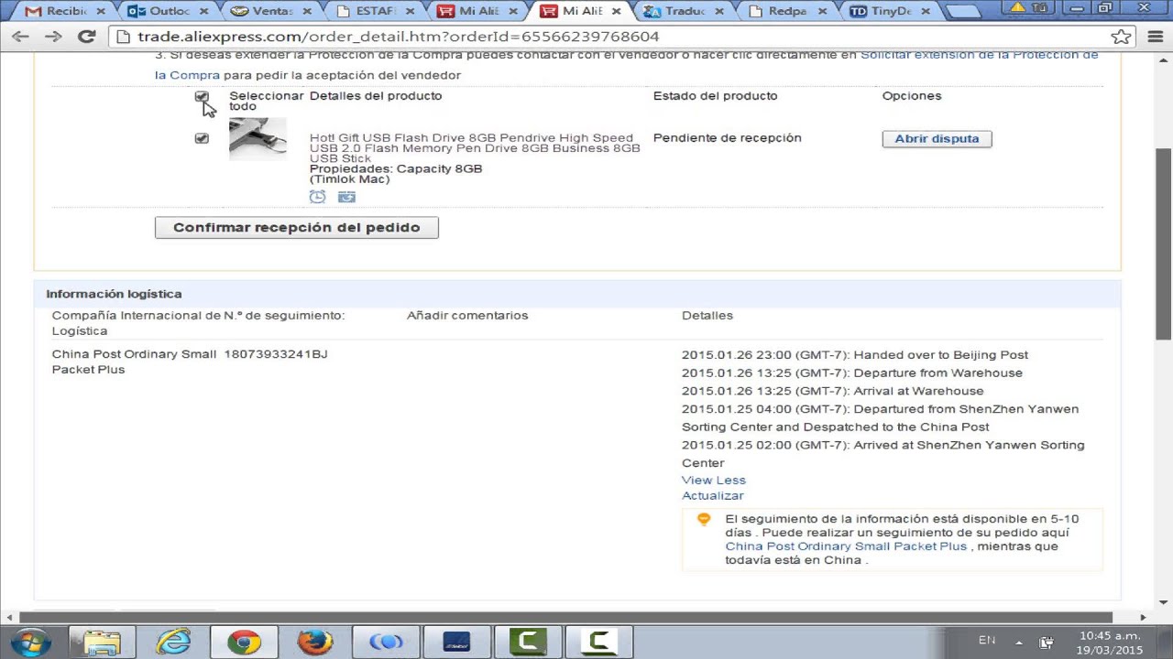
Task: Click the Información logística header
Action: (114, 294)
